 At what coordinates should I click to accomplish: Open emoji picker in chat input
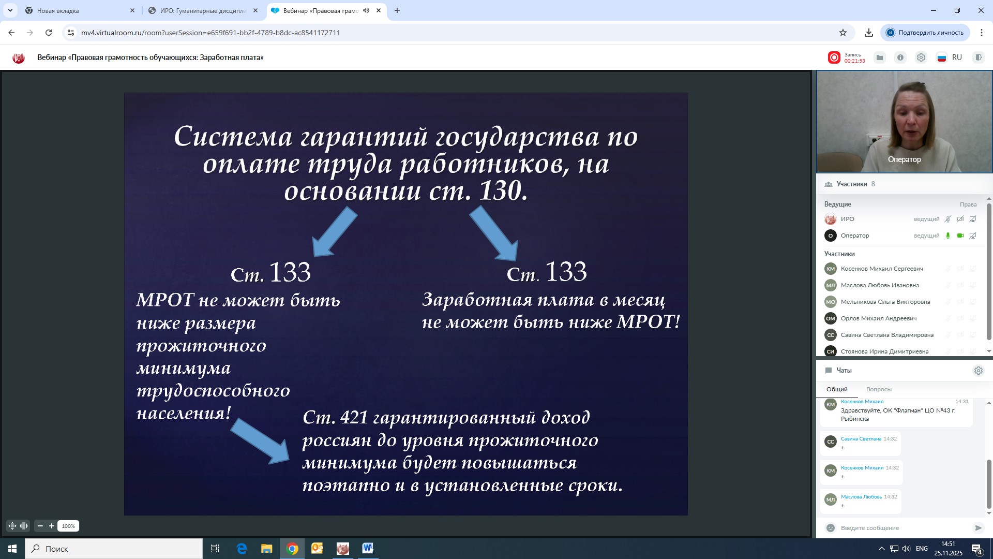831,528
